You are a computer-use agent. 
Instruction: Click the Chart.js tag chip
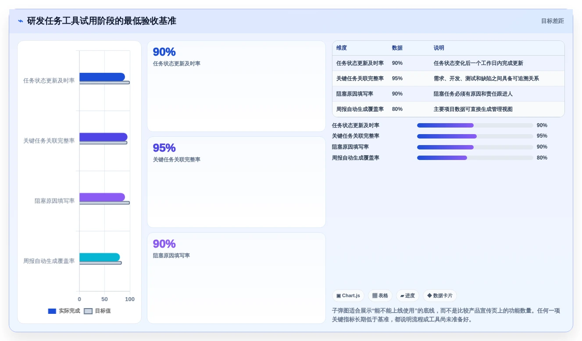(x=348, y=296)
